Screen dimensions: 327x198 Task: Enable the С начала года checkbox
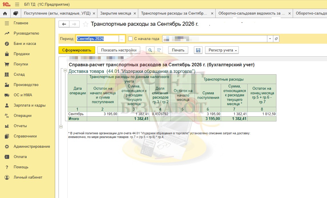[x=130, y=39]
